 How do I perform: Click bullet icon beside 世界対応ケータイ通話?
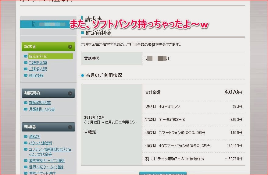(26, 167)
